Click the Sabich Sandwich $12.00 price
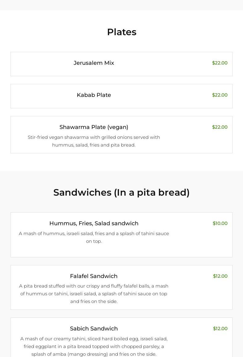The image size is (243, 357). tap(220, 329)
